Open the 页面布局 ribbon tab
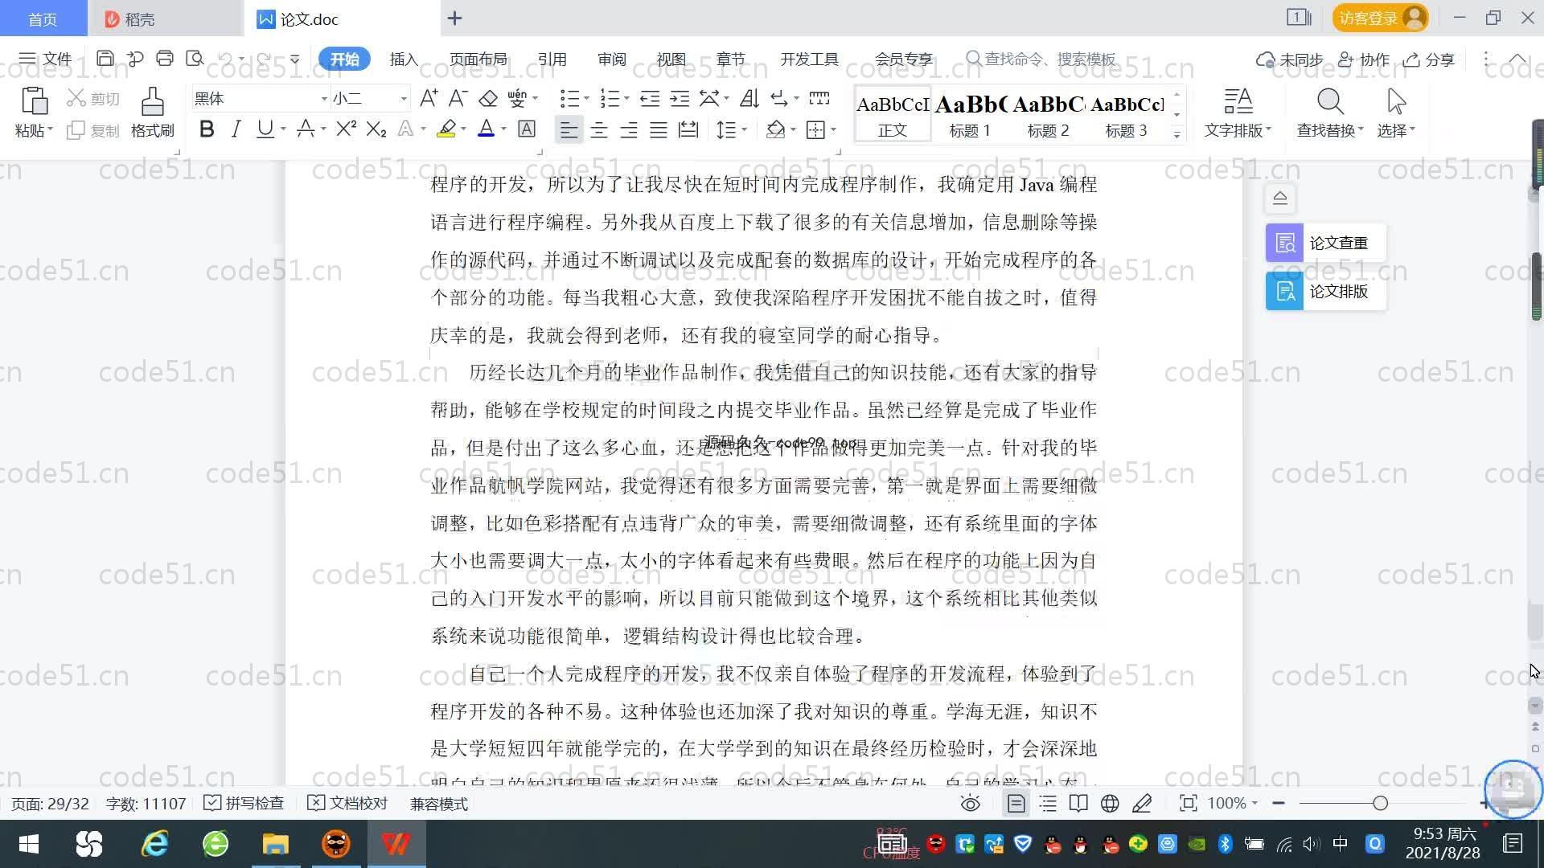 (x=478, y=59)
